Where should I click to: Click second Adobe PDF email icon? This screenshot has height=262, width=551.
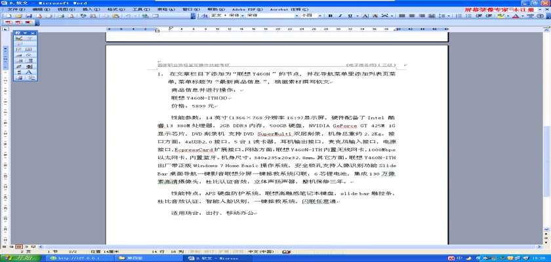[18, 22]
